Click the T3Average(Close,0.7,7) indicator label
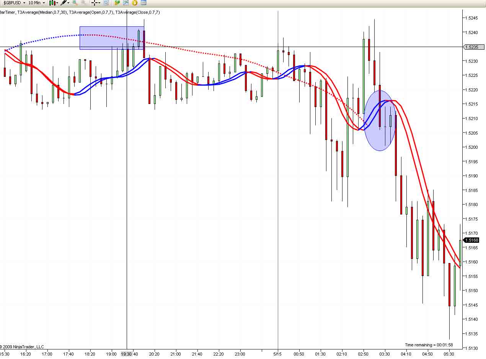This screenshot has height=359, width=486. (x=138, y=12)
